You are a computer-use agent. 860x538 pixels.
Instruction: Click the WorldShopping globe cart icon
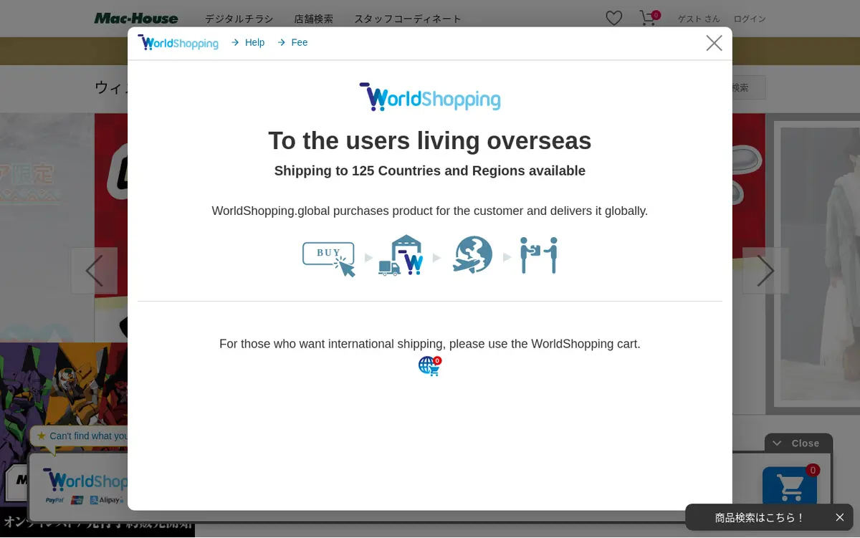[x=429, y=366]
